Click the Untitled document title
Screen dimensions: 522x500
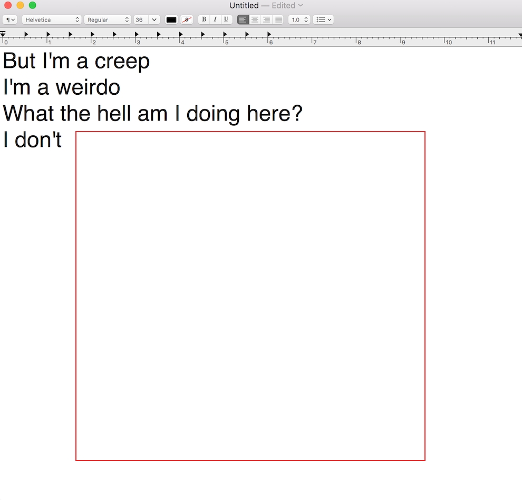(x=244, y=5)
